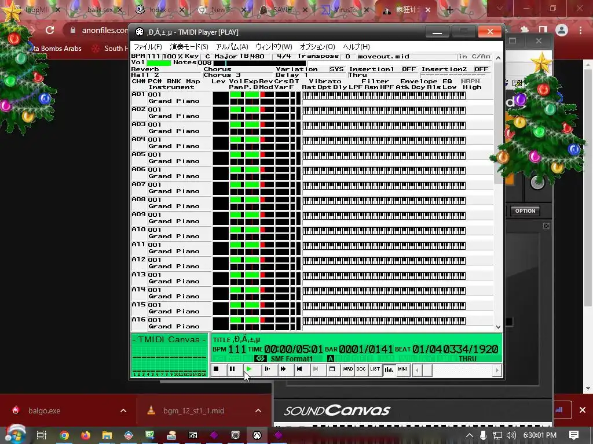Click the A16 channel piano keyboard
593x444 pixels.
click(x=384, y=321)
